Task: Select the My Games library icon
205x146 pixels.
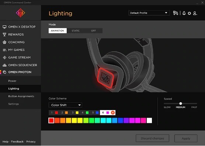Action: click(4, 50)
